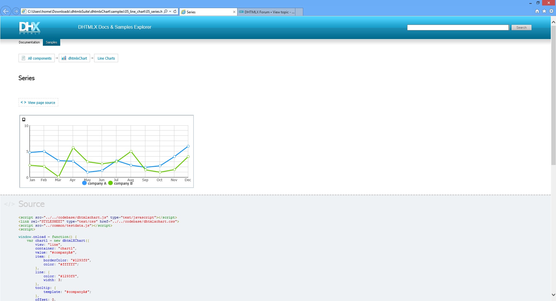Click company A data point for Feb

click(44, 151)
